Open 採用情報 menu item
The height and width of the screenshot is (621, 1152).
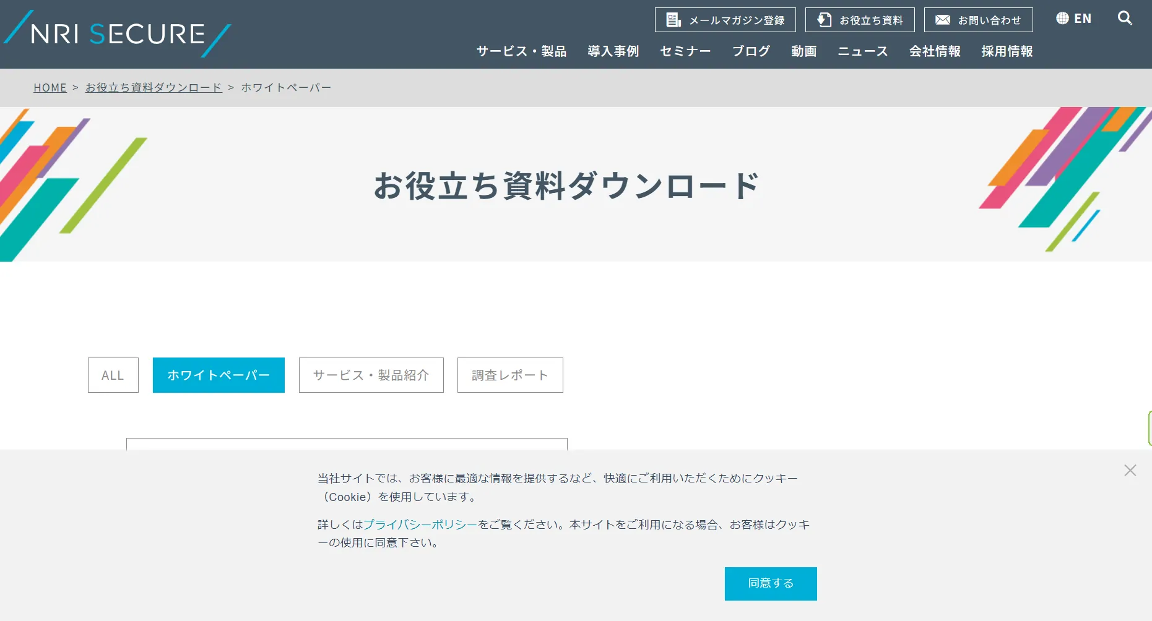click(1007, 51)
